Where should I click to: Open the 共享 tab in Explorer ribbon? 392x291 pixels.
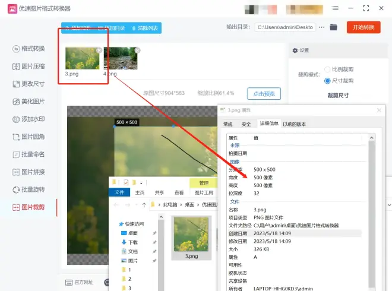click(159, 193)
